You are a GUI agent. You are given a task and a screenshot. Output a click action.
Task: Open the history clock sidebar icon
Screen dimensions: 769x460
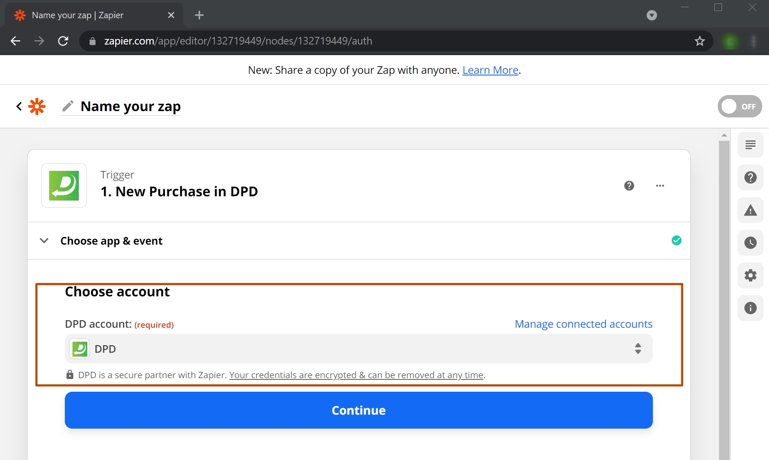(x=750, y=243)
